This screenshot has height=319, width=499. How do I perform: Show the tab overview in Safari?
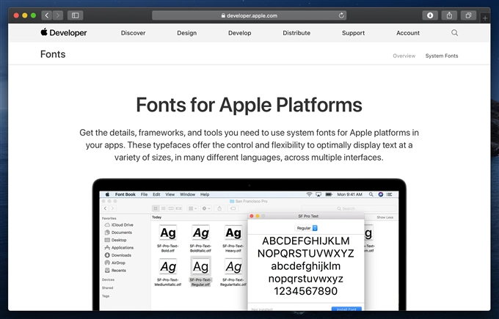(468, 15)
